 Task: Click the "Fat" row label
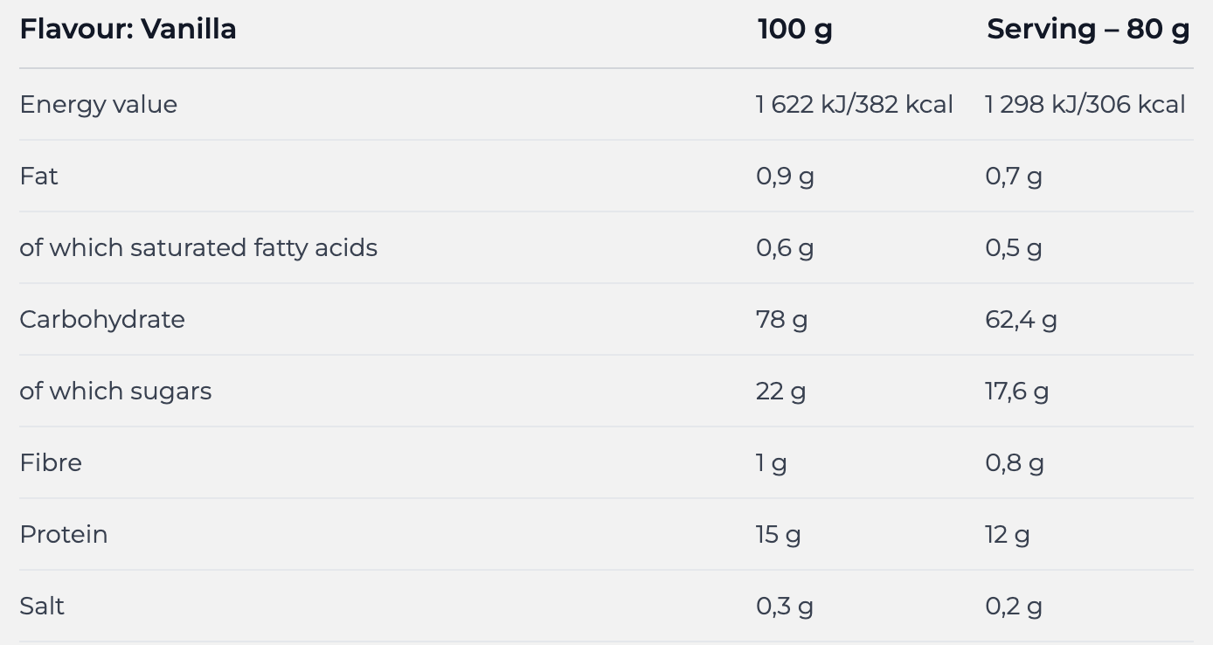point(38,176)
